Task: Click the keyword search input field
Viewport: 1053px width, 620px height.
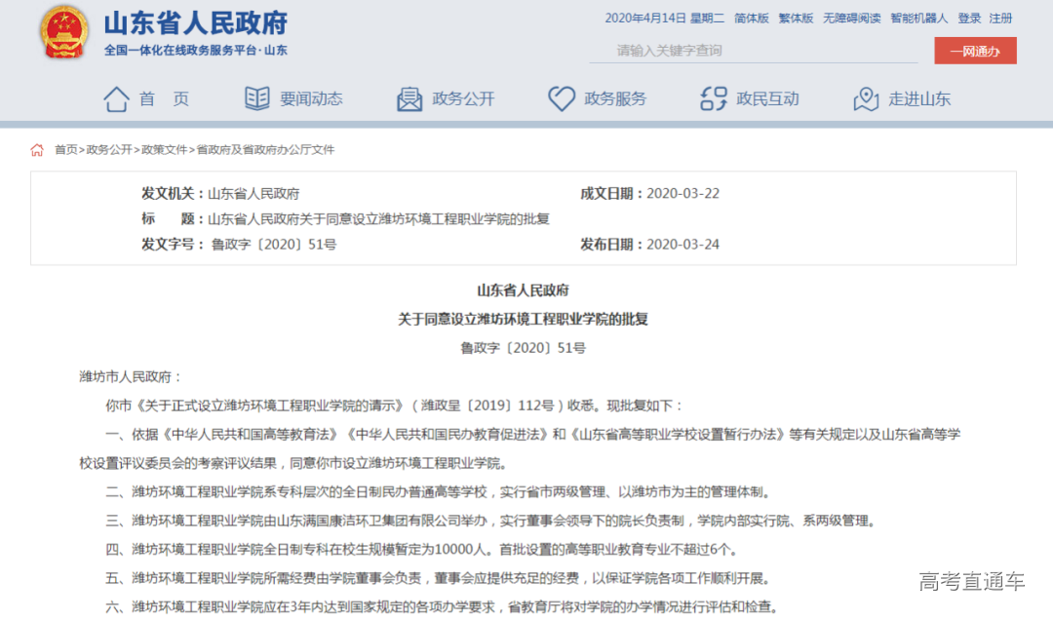Action: 751,51
